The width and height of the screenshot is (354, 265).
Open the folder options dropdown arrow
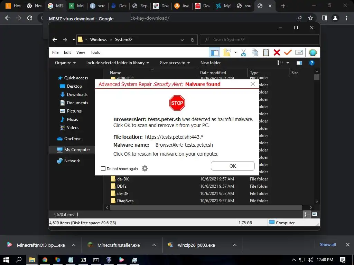(x=235, y=52)
